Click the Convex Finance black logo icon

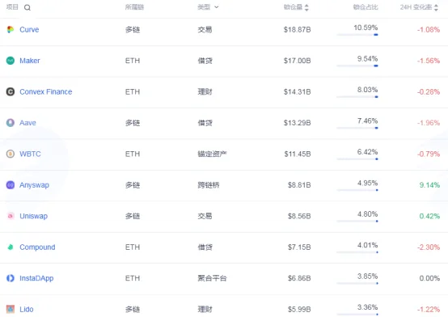tap(11, 91)
